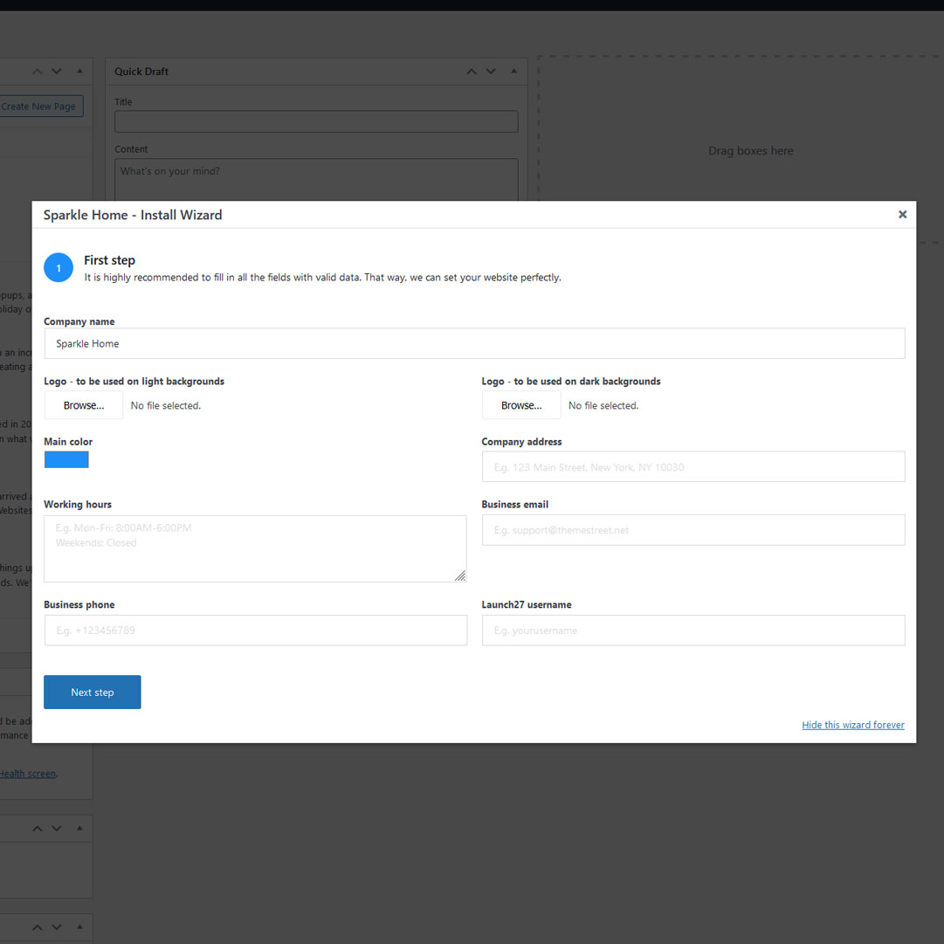Focus the Company address field
This screenshot has width=944, height=944.
(692, 467)
